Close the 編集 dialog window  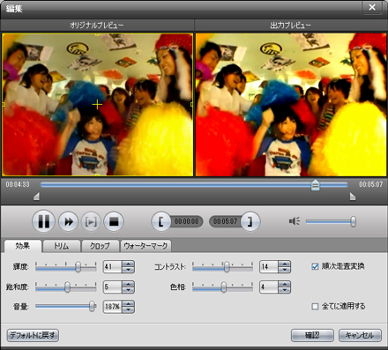tap(372, 7)
